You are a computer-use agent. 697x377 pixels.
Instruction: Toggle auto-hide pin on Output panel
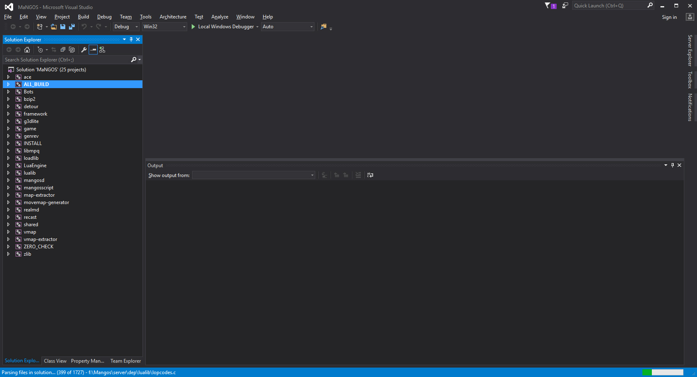pyautogui.click(x=672, y=165)
